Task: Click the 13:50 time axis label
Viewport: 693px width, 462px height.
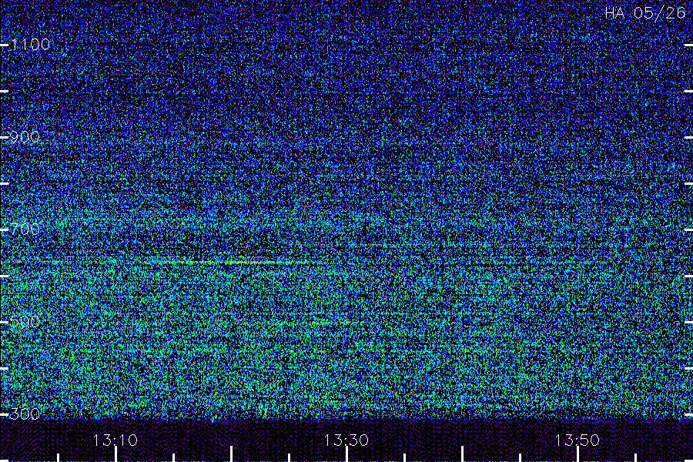Action: (x=577, y=440)
